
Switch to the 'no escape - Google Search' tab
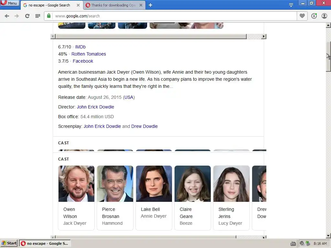point(48,5)
